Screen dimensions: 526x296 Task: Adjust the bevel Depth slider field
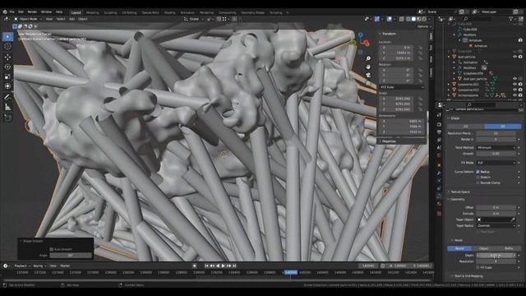(496, 256)
